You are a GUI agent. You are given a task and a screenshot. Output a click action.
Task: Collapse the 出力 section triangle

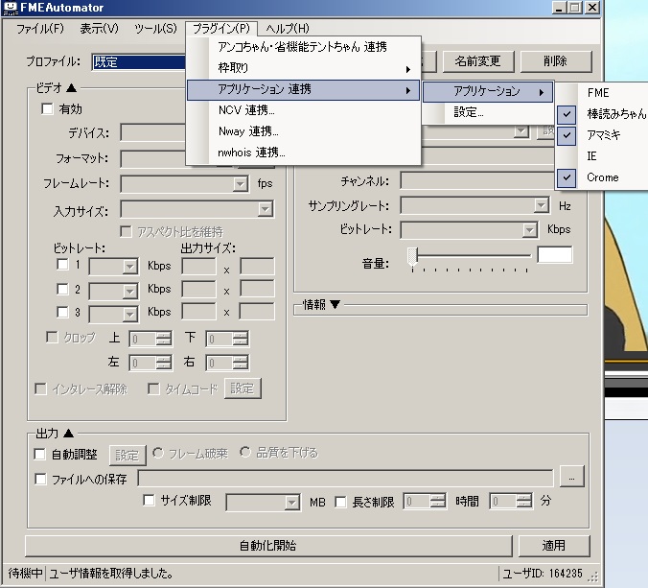tap(69, 433)
